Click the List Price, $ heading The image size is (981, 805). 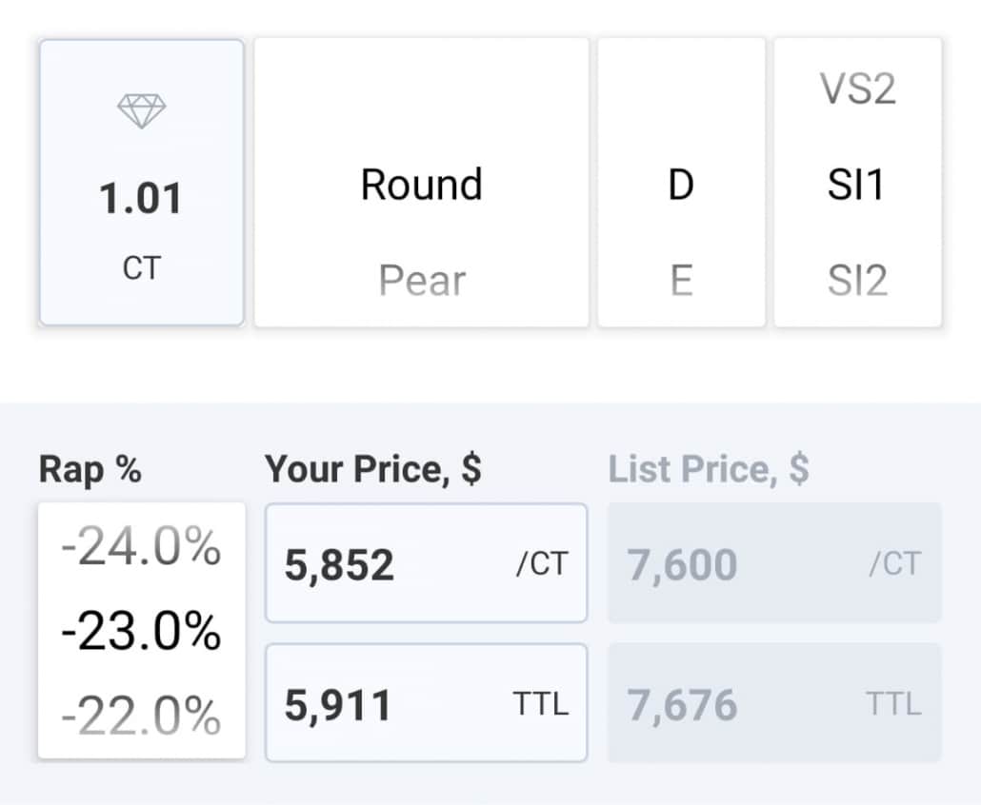pyautogui.click(x=709, y=469)
